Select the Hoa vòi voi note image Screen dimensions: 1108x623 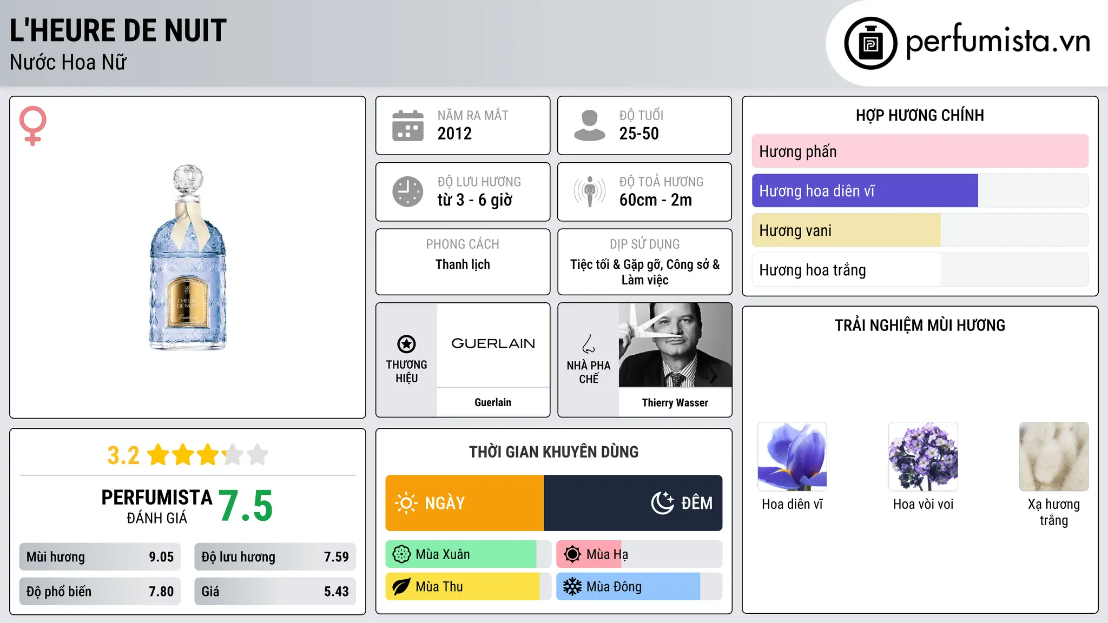[x=923, y=456]
